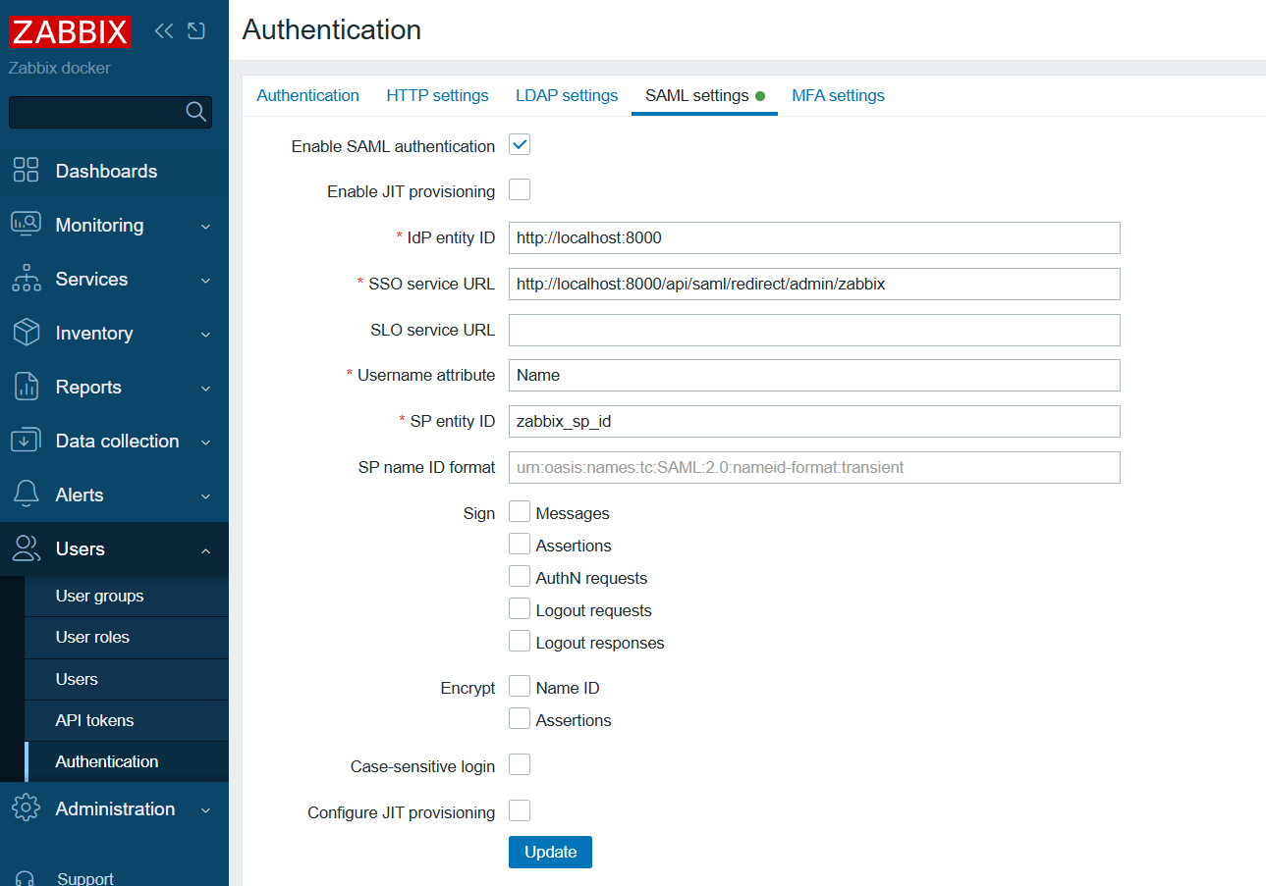Check the Sign Messages option

[519, 511]
